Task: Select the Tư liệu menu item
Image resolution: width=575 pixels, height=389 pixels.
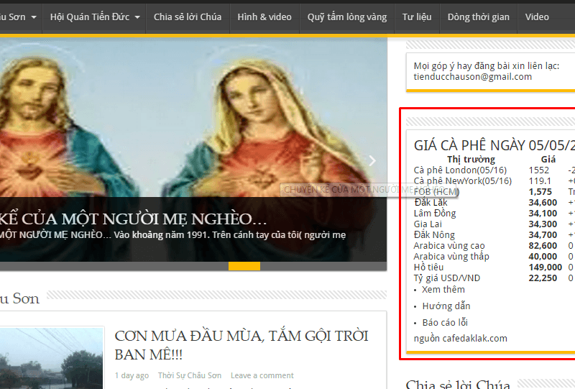Action: (417, 17)
